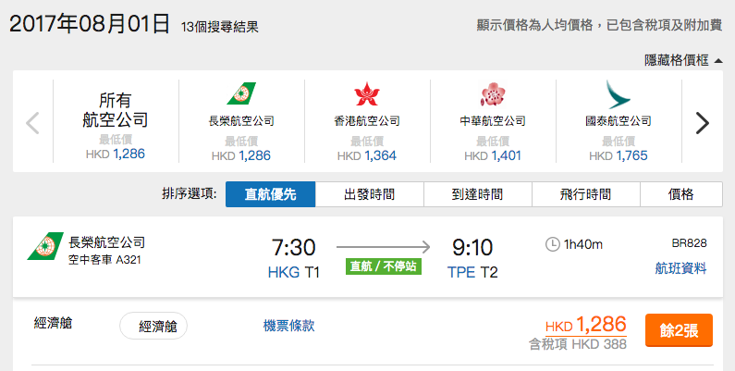The width and height of the screenshot is (735, 371).
Task: Sort results by 出發時間
Action: [x=370, y=194]
